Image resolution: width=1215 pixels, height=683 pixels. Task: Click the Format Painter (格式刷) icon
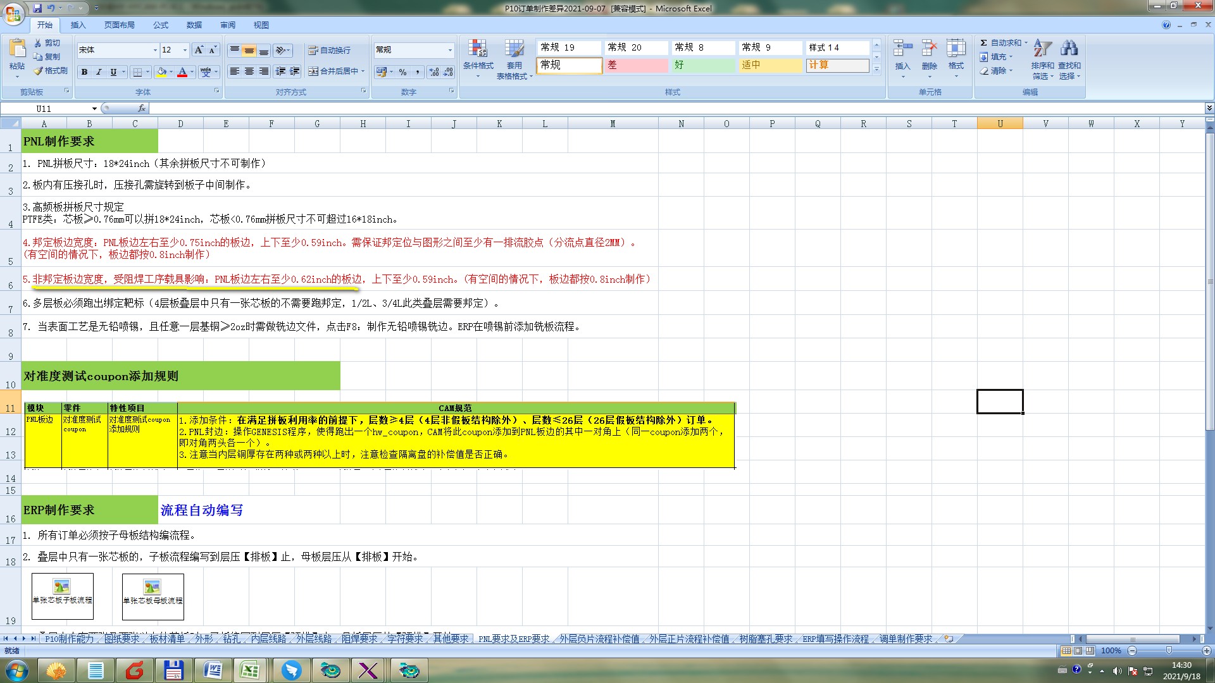[x=38, y=71]
